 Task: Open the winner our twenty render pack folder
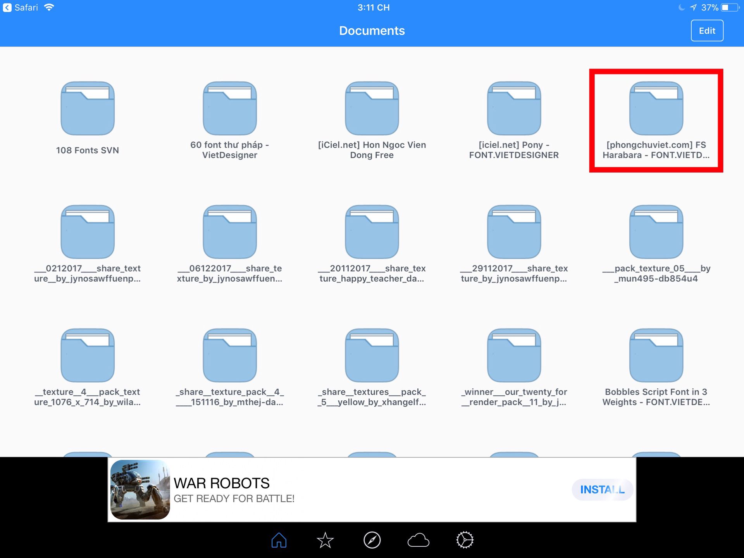514,356
